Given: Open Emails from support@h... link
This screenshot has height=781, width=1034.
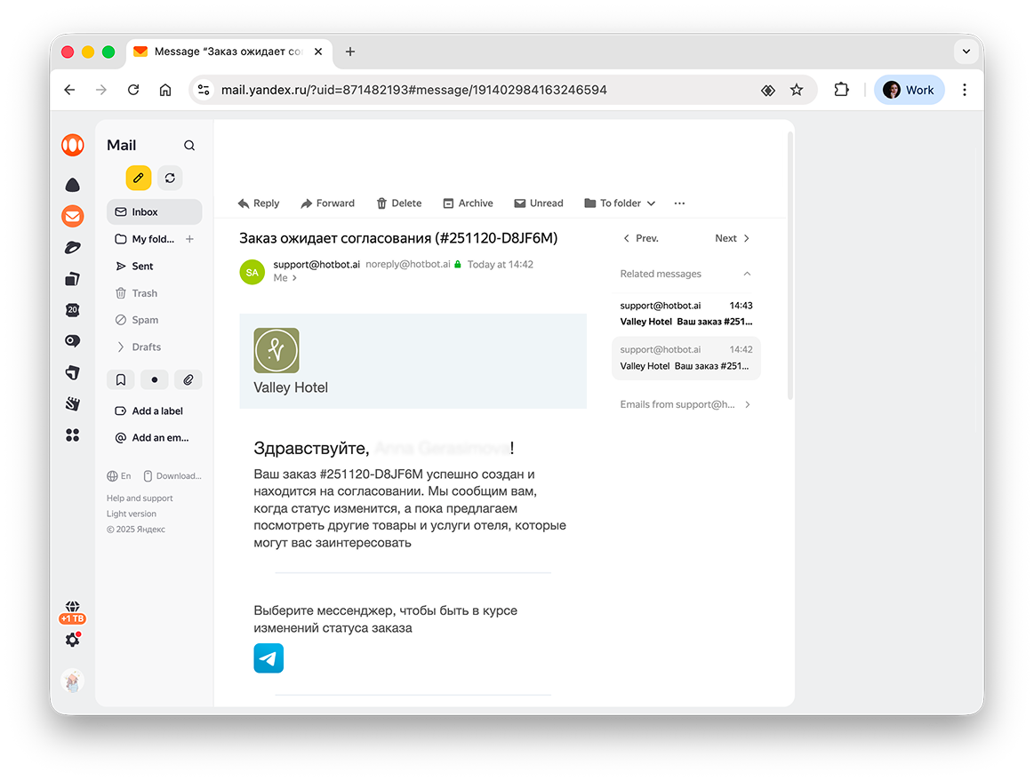Looking at the screenshot, I should coord(685,404).
